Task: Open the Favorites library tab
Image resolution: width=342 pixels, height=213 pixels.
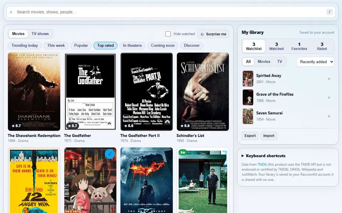Action: tap(299, 46)
